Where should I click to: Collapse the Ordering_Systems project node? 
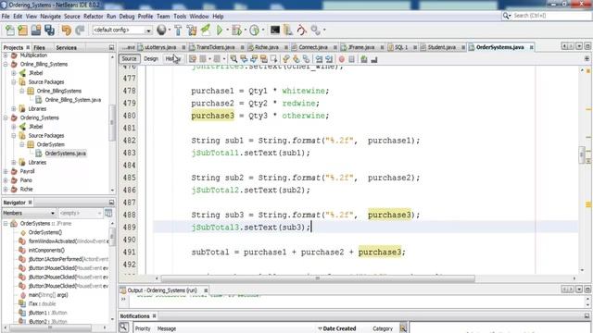coord(6,117)
